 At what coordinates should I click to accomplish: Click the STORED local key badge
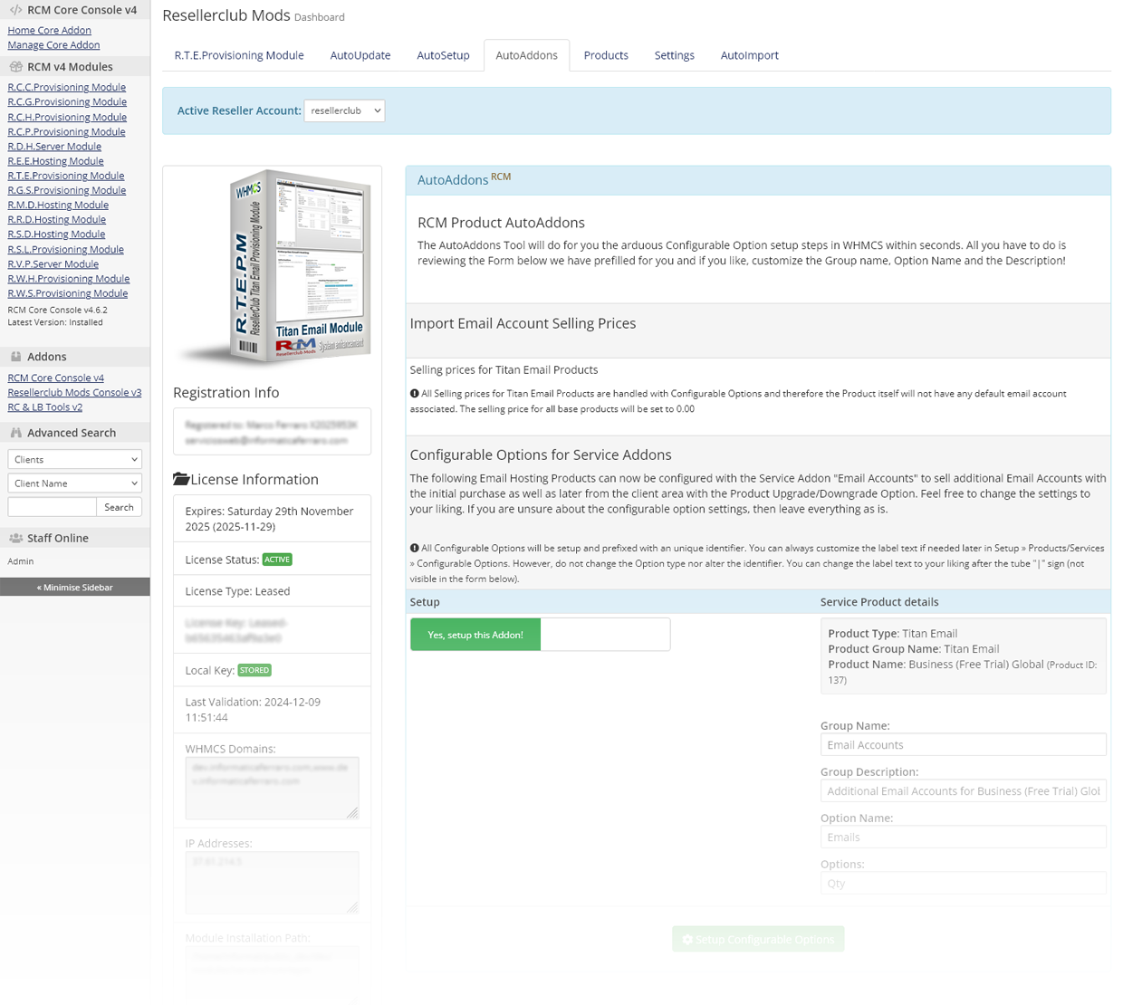coord(254,670)
